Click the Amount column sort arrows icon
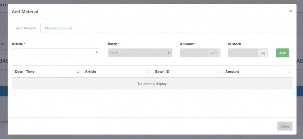This screenshot has width=303, height=139. point(288,72)
